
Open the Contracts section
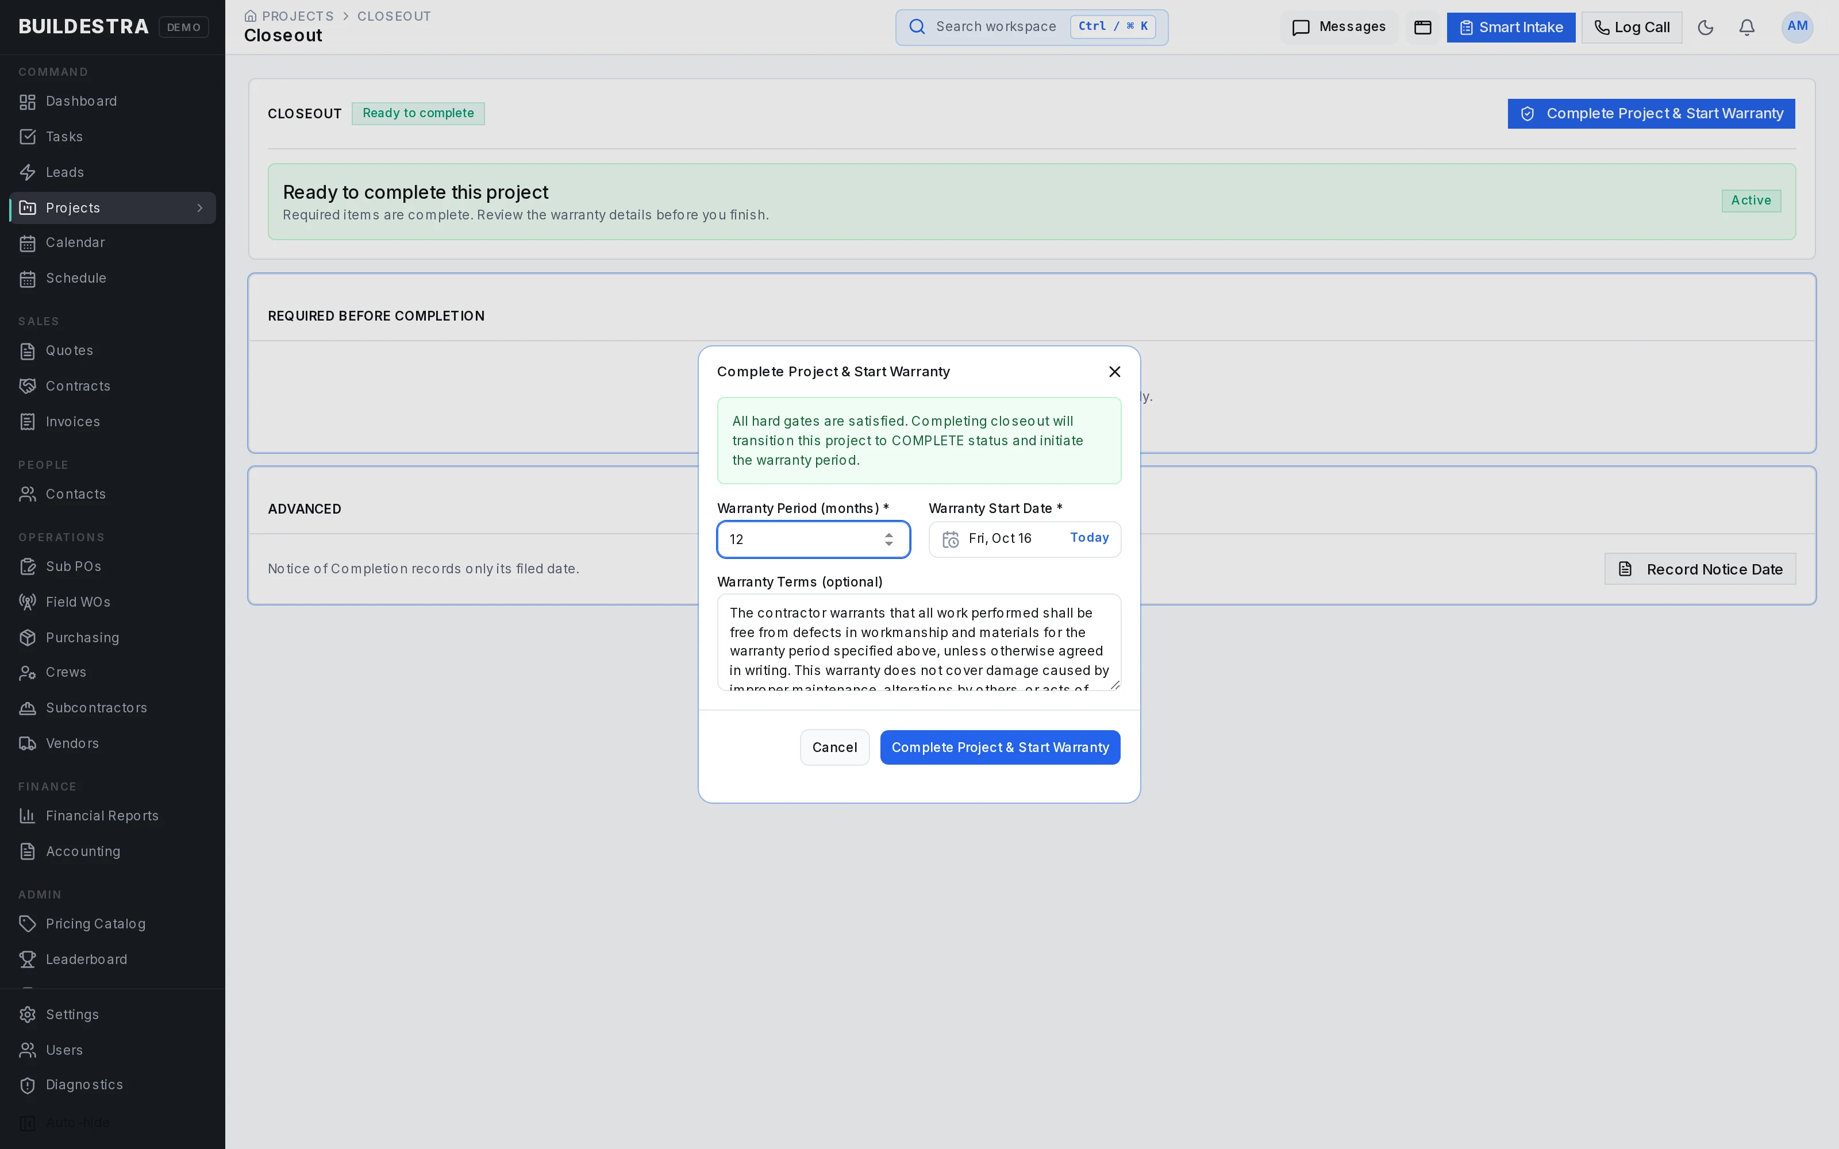click(113, 386)
